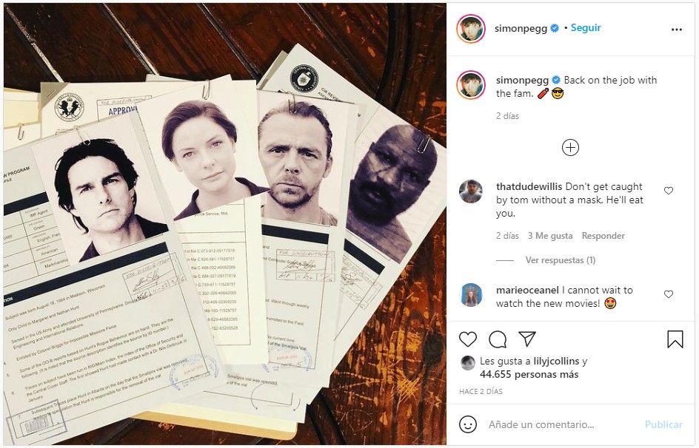Load more comments with the plus circle
Screen dimensions: 699x448
(570, 147)
